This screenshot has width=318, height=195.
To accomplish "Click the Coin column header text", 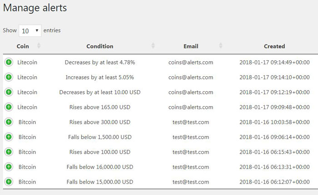I will pos(23,46).
